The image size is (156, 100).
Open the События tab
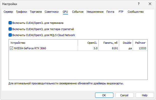pyautogui.click(x=78, y=12)
